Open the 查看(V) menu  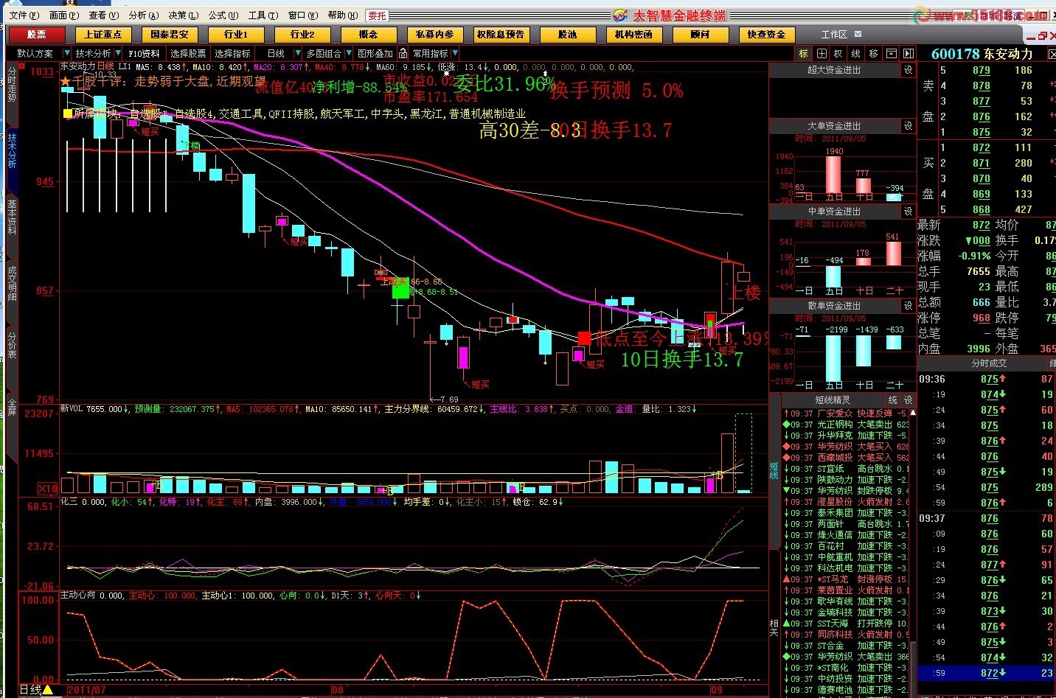pyautogui.click(x=104, y=15)
